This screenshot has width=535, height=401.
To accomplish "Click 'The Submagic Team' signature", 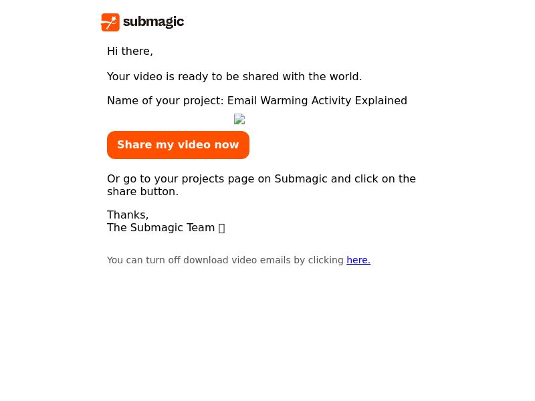I will (x=160, y=228).
